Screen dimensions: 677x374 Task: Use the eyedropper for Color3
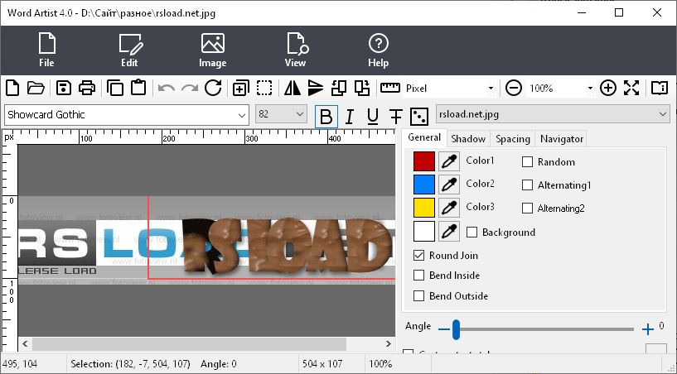[x=449, y=208]
